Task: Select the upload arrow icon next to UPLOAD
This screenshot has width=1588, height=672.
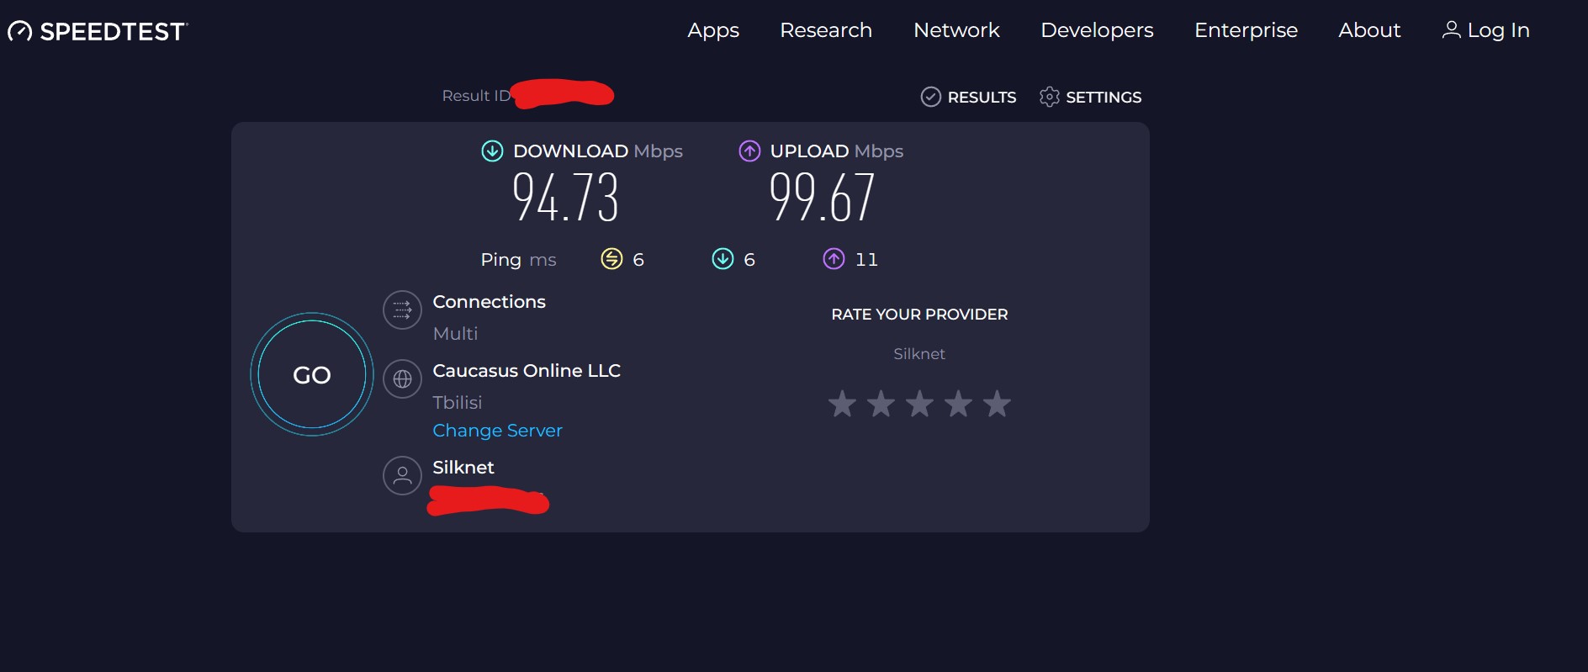Action: pos(749,151)
